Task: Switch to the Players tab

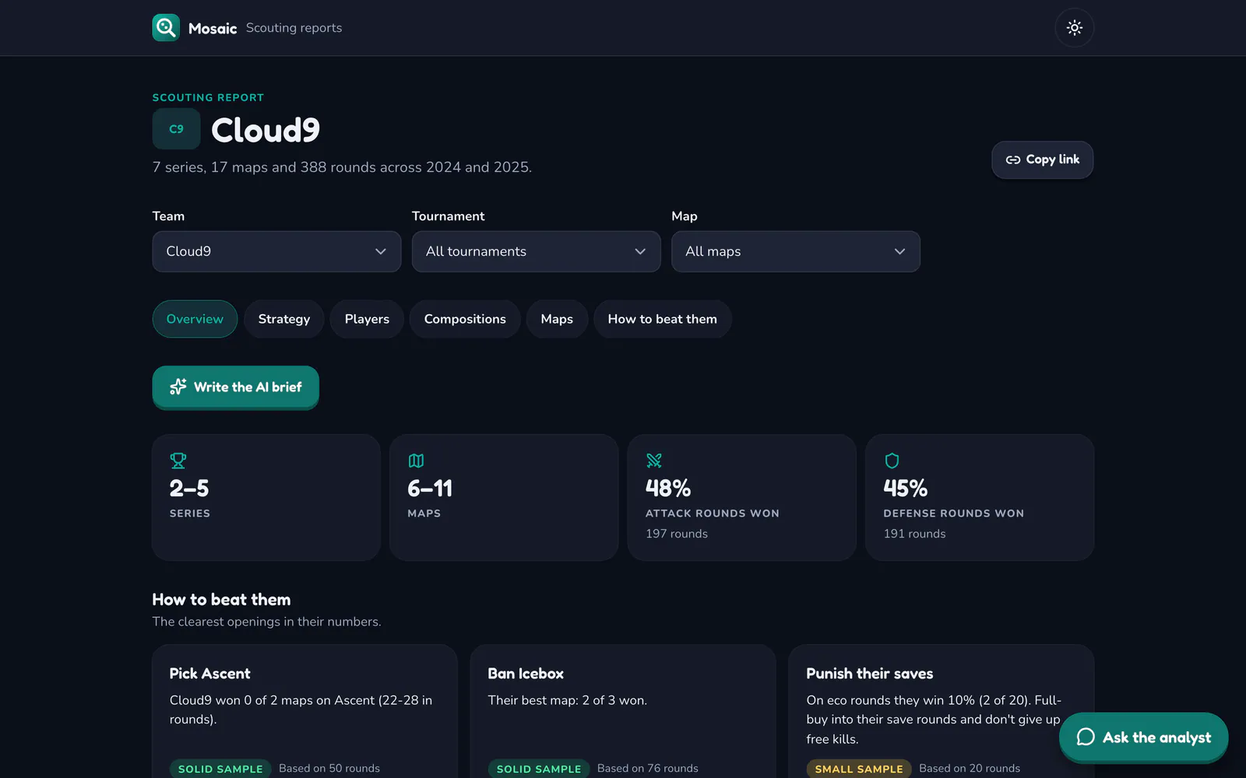Action: click(367, 319)
